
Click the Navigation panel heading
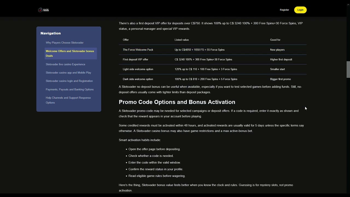[51, 33]
